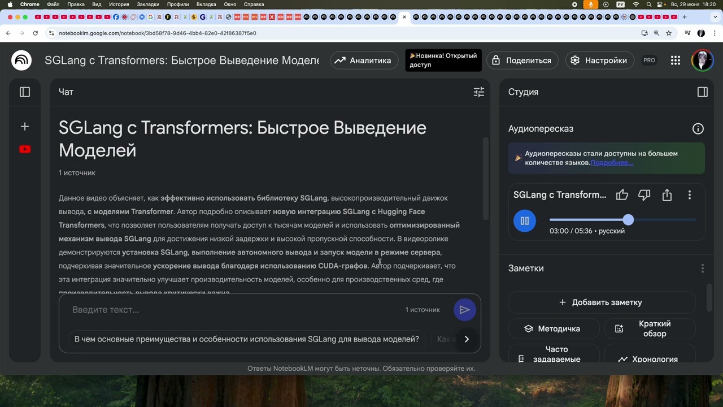Generate Краткий обзор briefing document
This screenshot has height=407, width=723.
tap(649, 328)
